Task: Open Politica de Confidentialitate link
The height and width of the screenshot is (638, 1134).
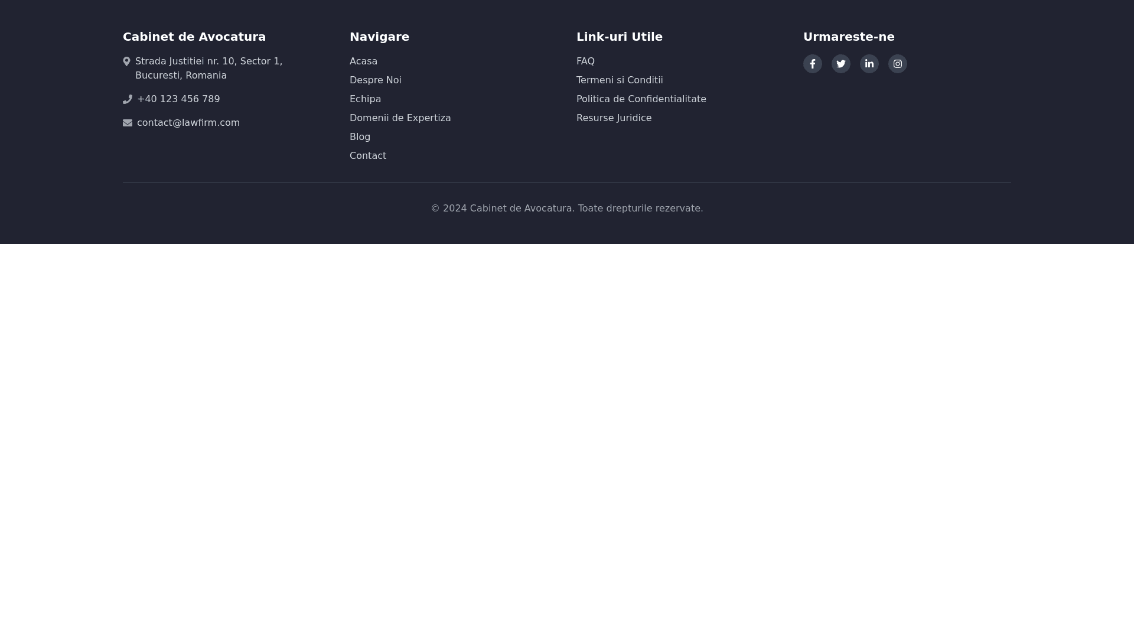Action: (x=641, y=99)
